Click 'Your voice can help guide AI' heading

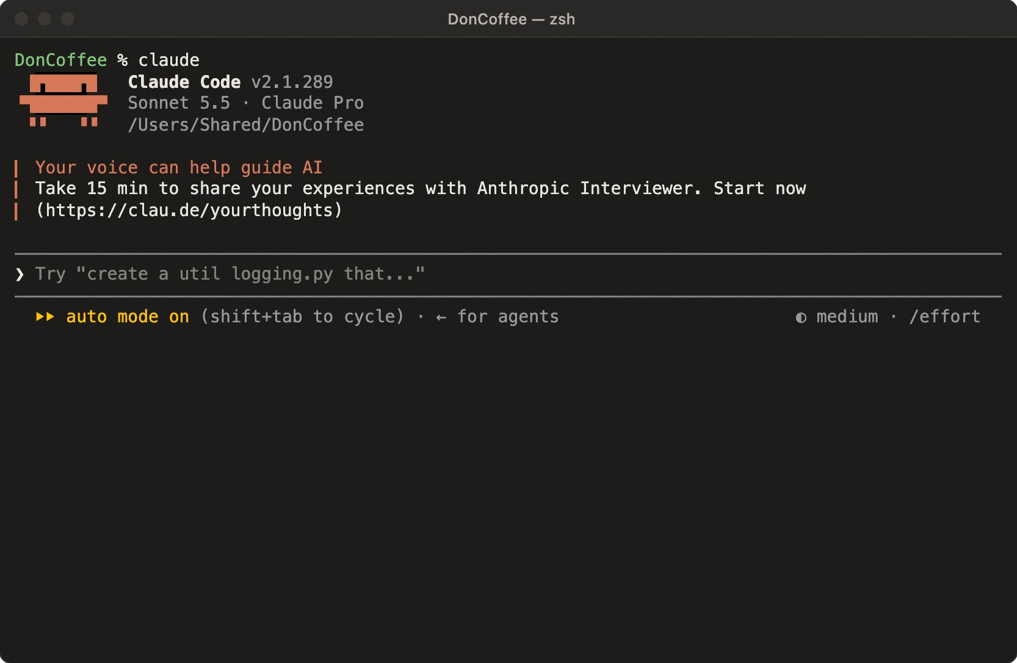click(179, 167)
